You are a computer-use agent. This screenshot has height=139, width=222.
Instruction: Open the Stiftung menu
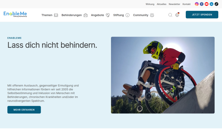[x=118, y=15]
